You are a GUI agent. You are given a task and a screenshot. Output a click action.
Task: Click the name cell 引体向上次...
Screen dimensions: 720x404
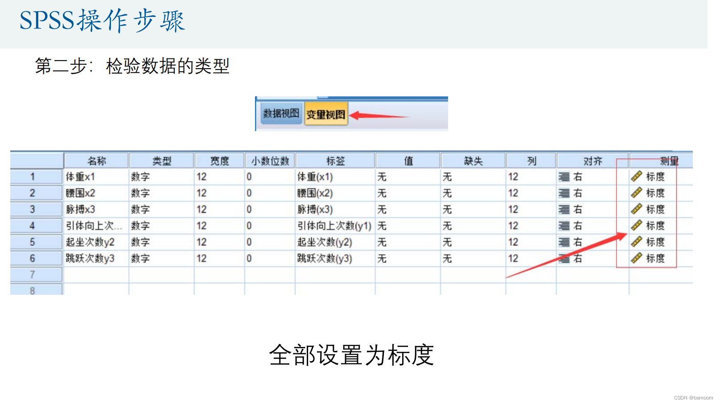[x=96, y=226]
